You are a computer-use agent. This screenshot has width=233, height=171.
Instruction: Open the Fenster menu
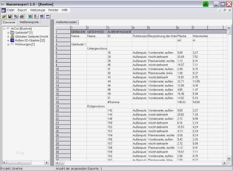pyautogui.click(x=53, y=10)
